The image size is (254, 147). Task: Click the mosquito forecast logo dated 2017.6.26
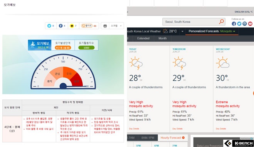(x=40, y=45)
